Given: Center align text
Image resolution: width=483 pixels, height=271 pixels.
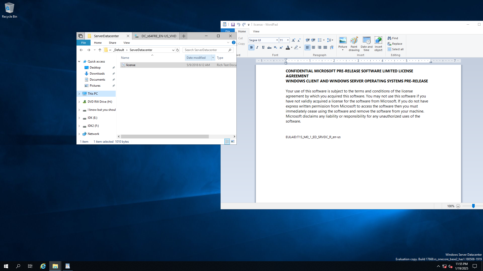Looking at the screenshot, I should pos(313,47).
